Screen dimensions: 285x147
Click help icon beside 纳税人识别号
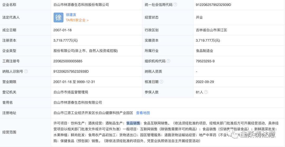26,71
